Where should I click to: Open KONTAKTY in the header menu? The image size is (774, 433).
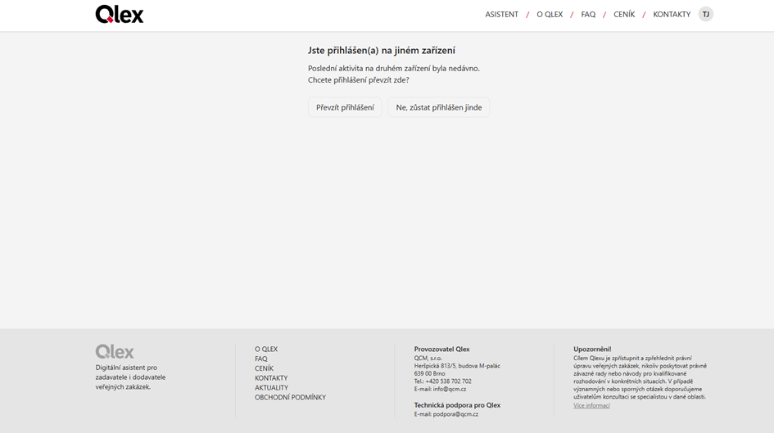click(x=672, y=15)
